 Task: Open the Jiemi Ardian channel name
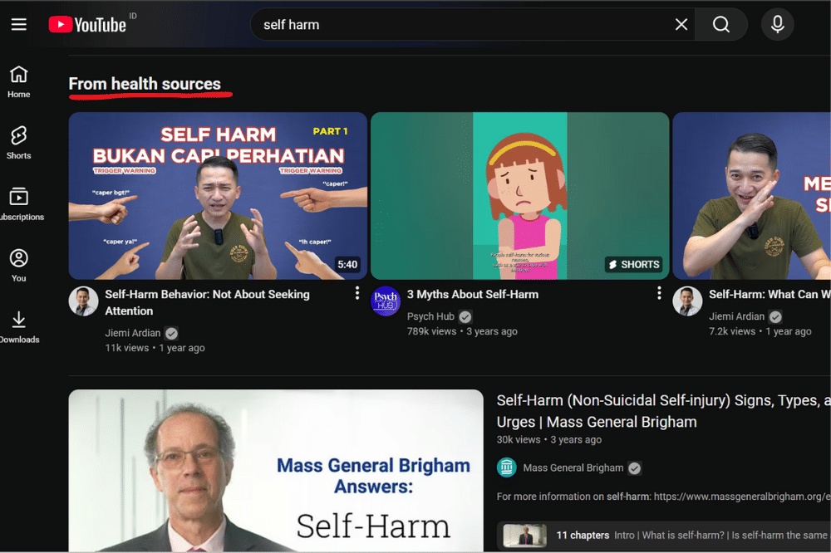click(133, 333)
